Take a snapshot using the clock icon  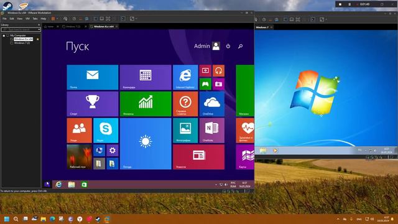pyautogui.click(x=74, y=19)
